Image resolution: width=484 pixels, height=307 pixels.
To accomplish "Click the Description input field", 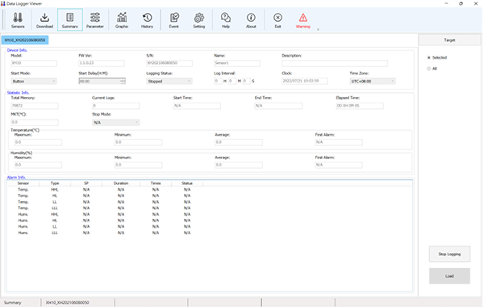I will pos(335,63).
